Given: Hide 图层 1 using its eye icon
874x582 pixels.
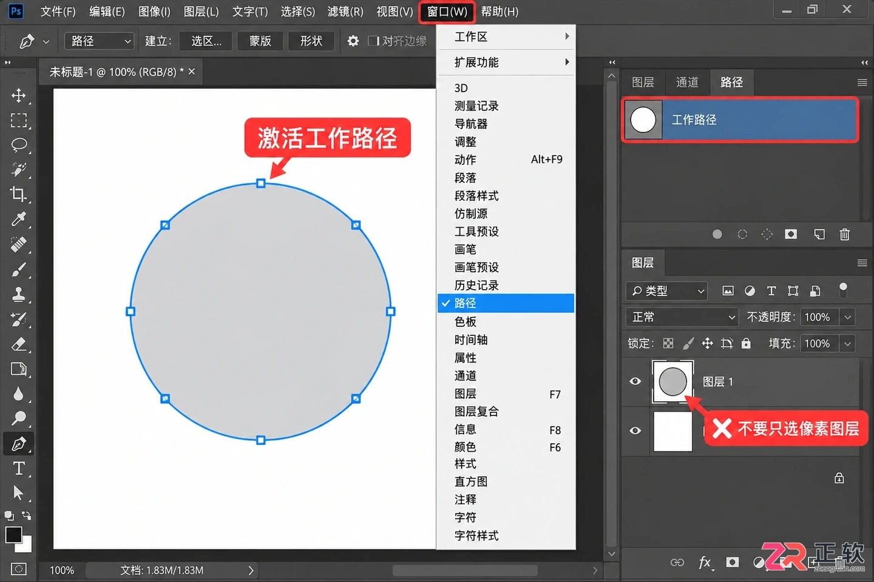Looking at the screenshot, I should [635, 381].
